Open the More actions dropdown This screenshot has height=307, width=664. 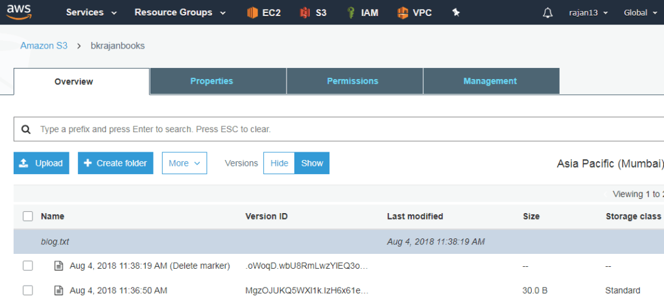(x=184, y=163)
